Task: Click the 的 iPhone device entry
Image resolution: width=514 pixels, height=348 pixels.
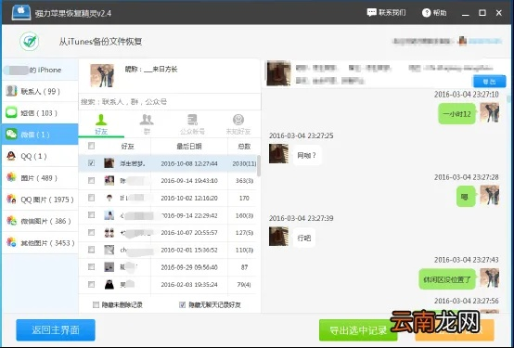Action: click(x=40, y=70)
